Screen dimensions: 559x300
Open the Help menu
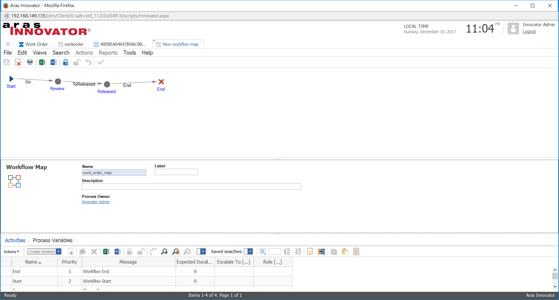click(x=147, y=53)
